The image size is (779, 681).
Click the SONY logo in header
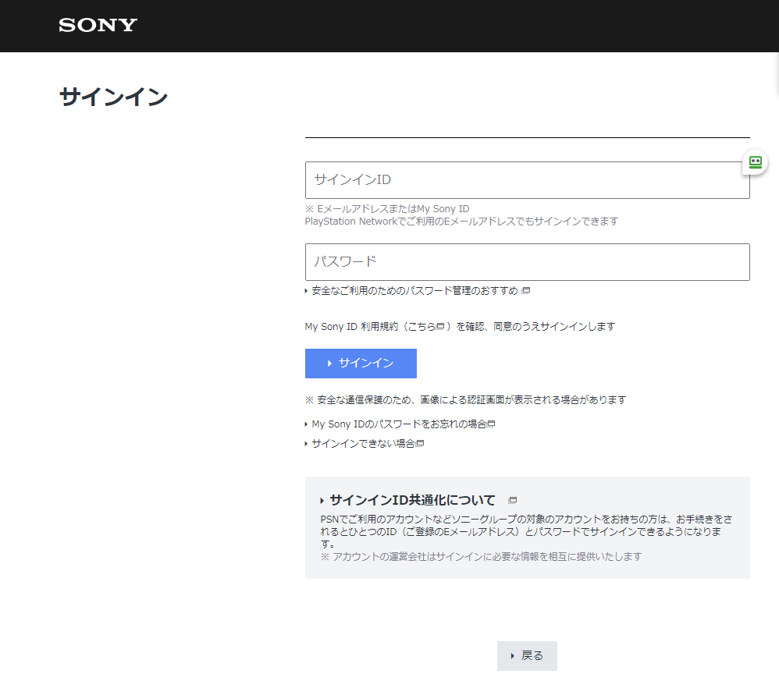98,25
